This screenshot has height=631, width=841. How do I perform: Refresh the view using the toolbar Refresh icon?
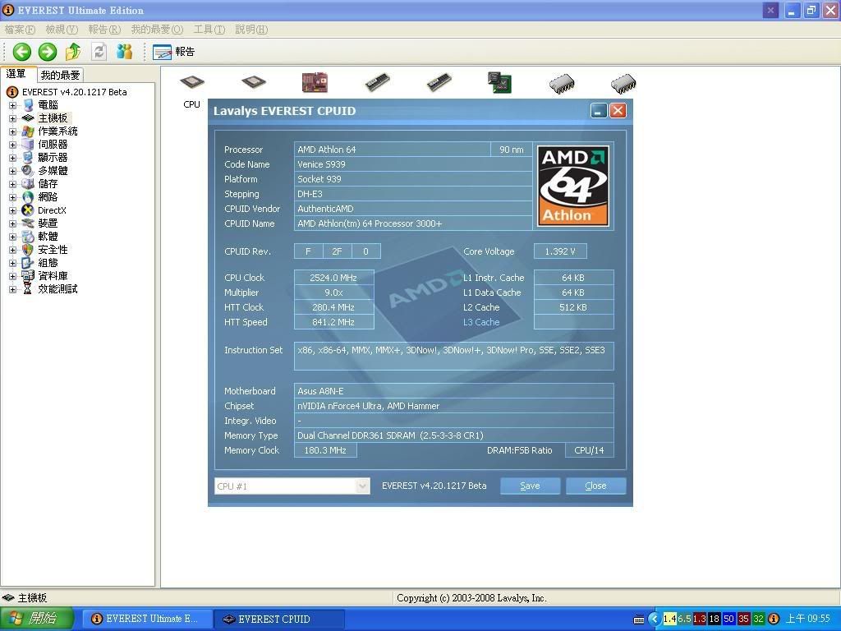pyautogui.click(x=99, y=52)
